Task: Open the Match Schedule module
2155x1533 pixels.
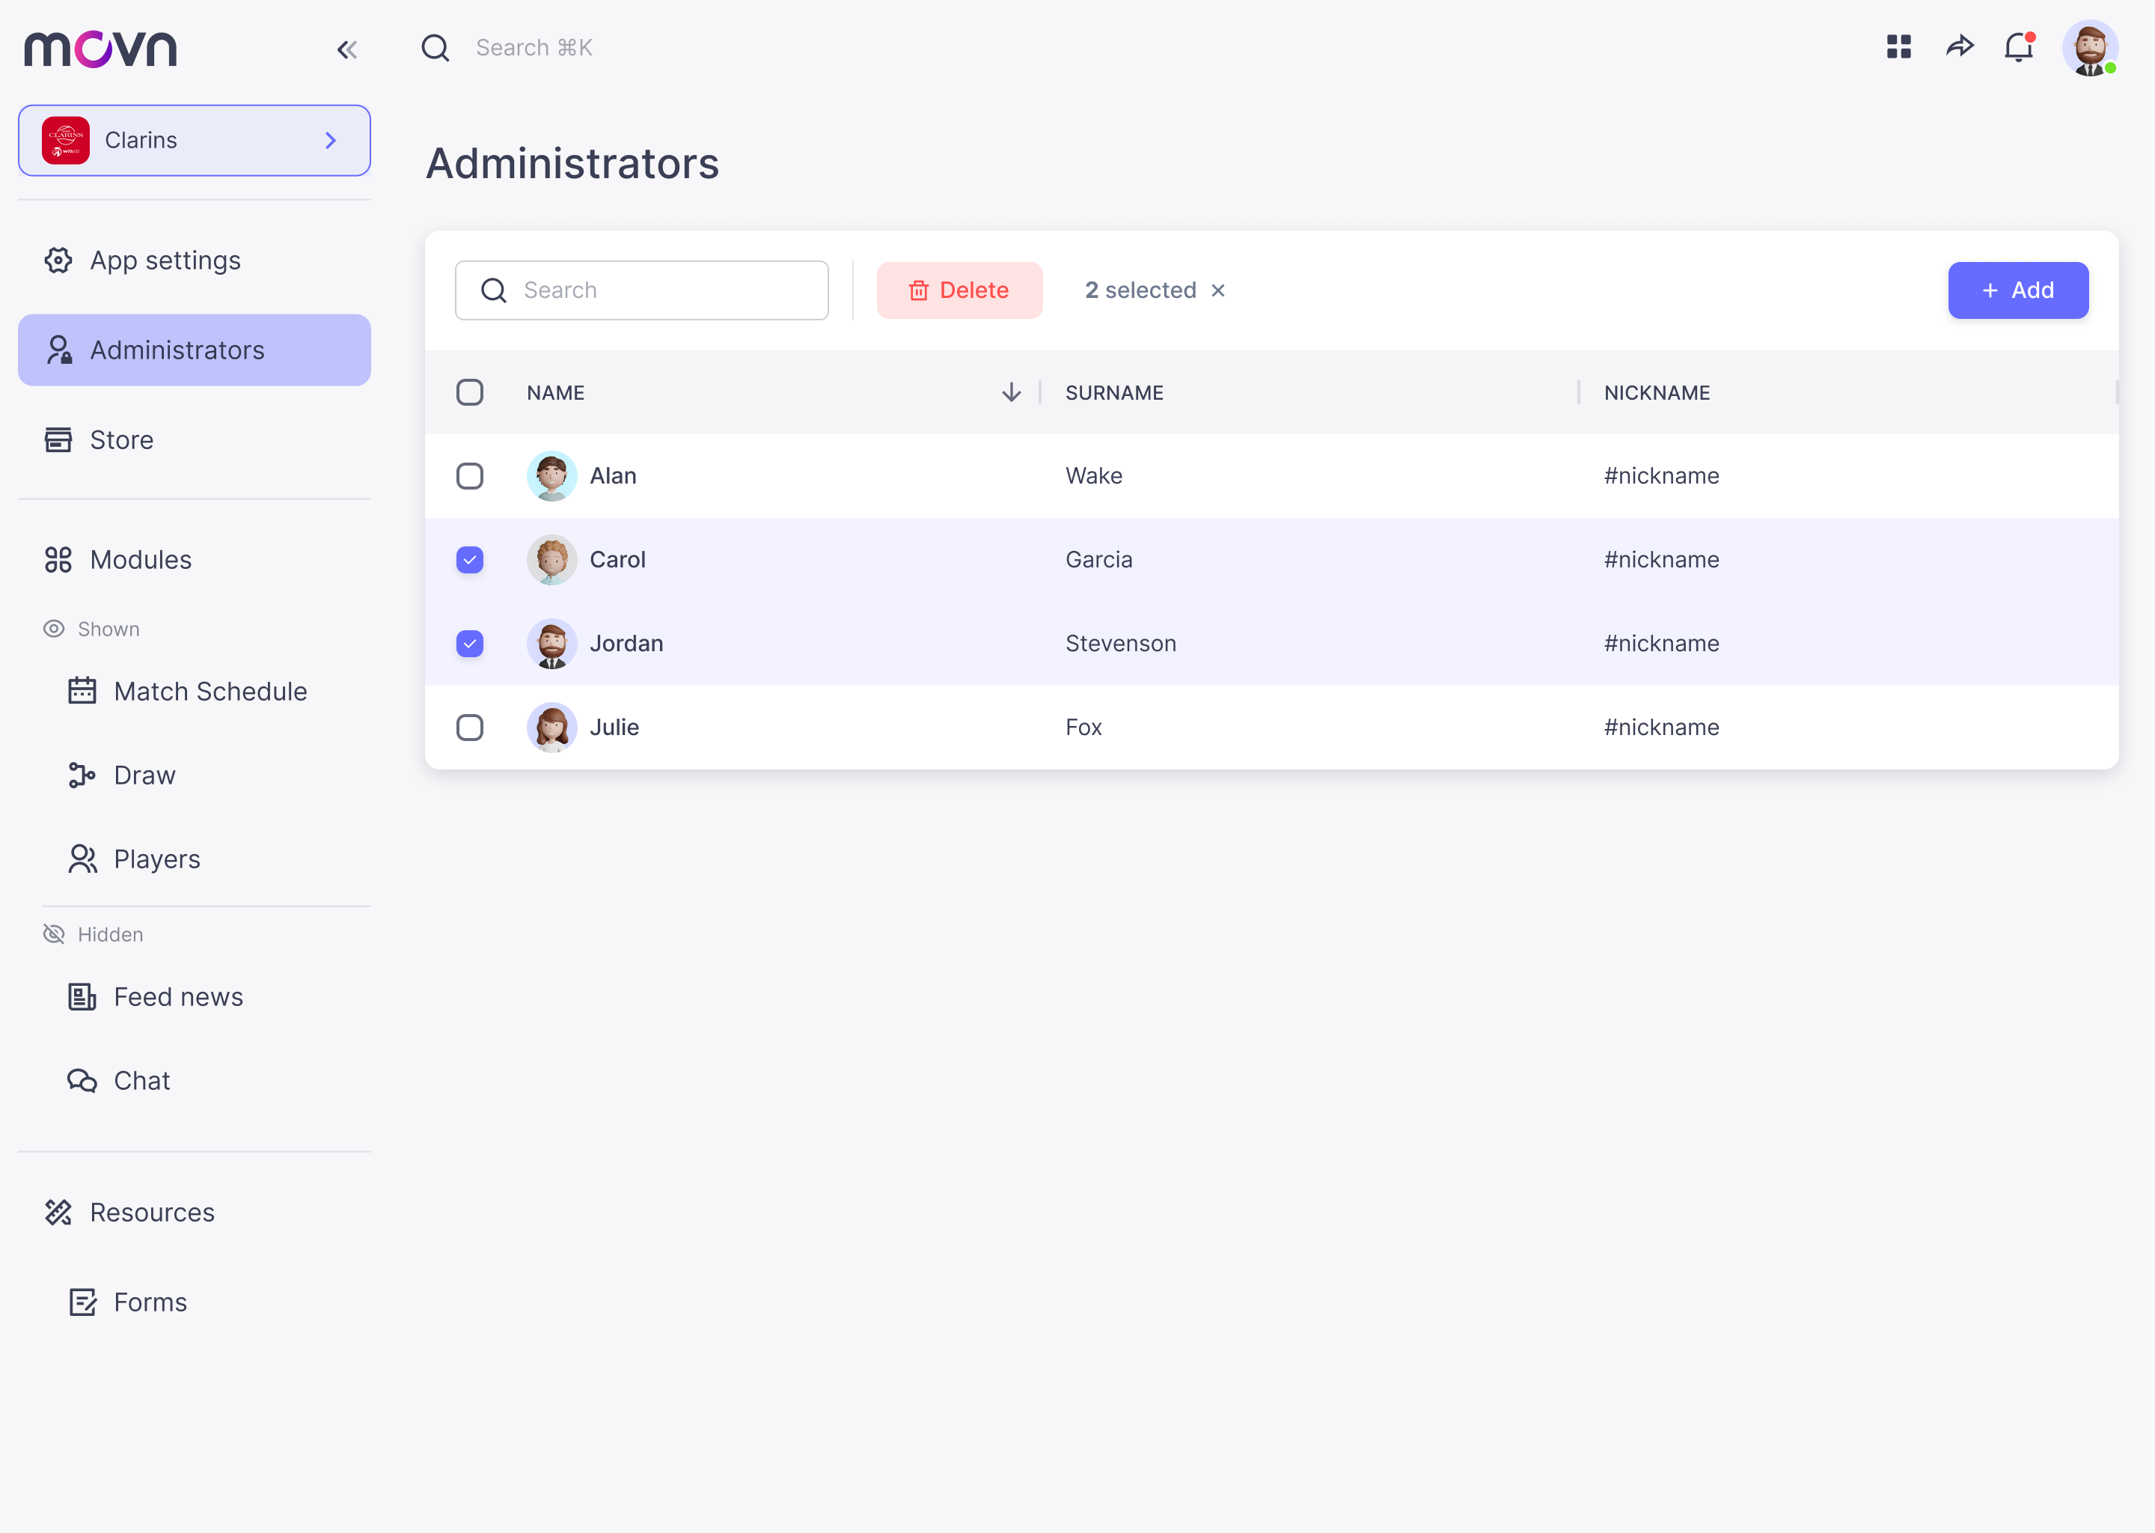Action: pyautogui.click(x=210, y=692)
